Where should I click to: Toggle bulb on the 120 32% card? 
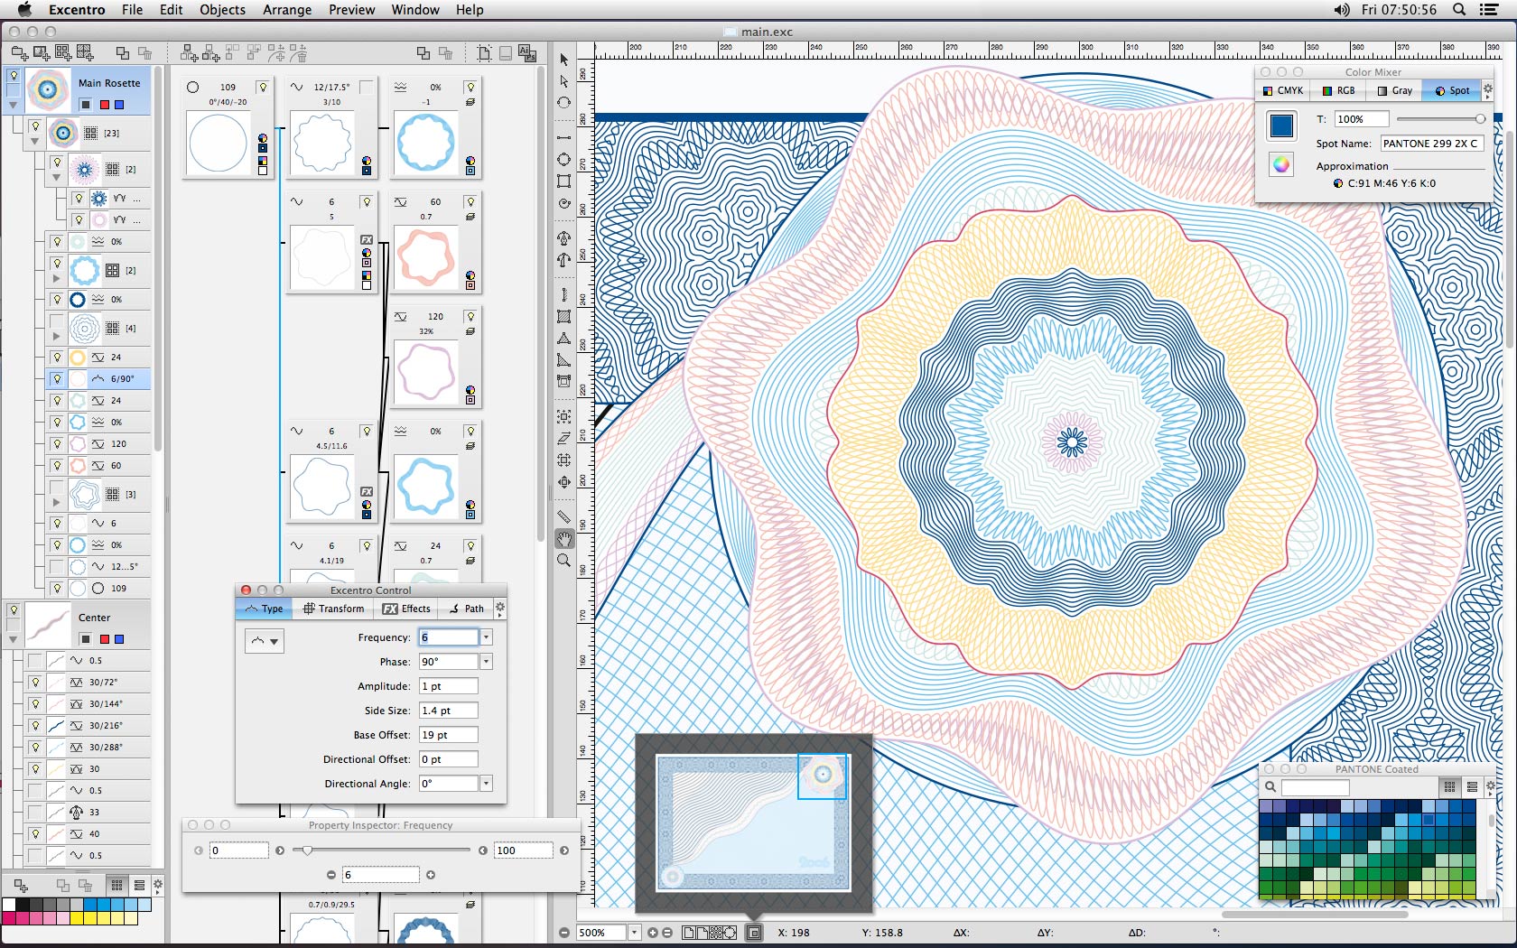click(x=470, y=316)
